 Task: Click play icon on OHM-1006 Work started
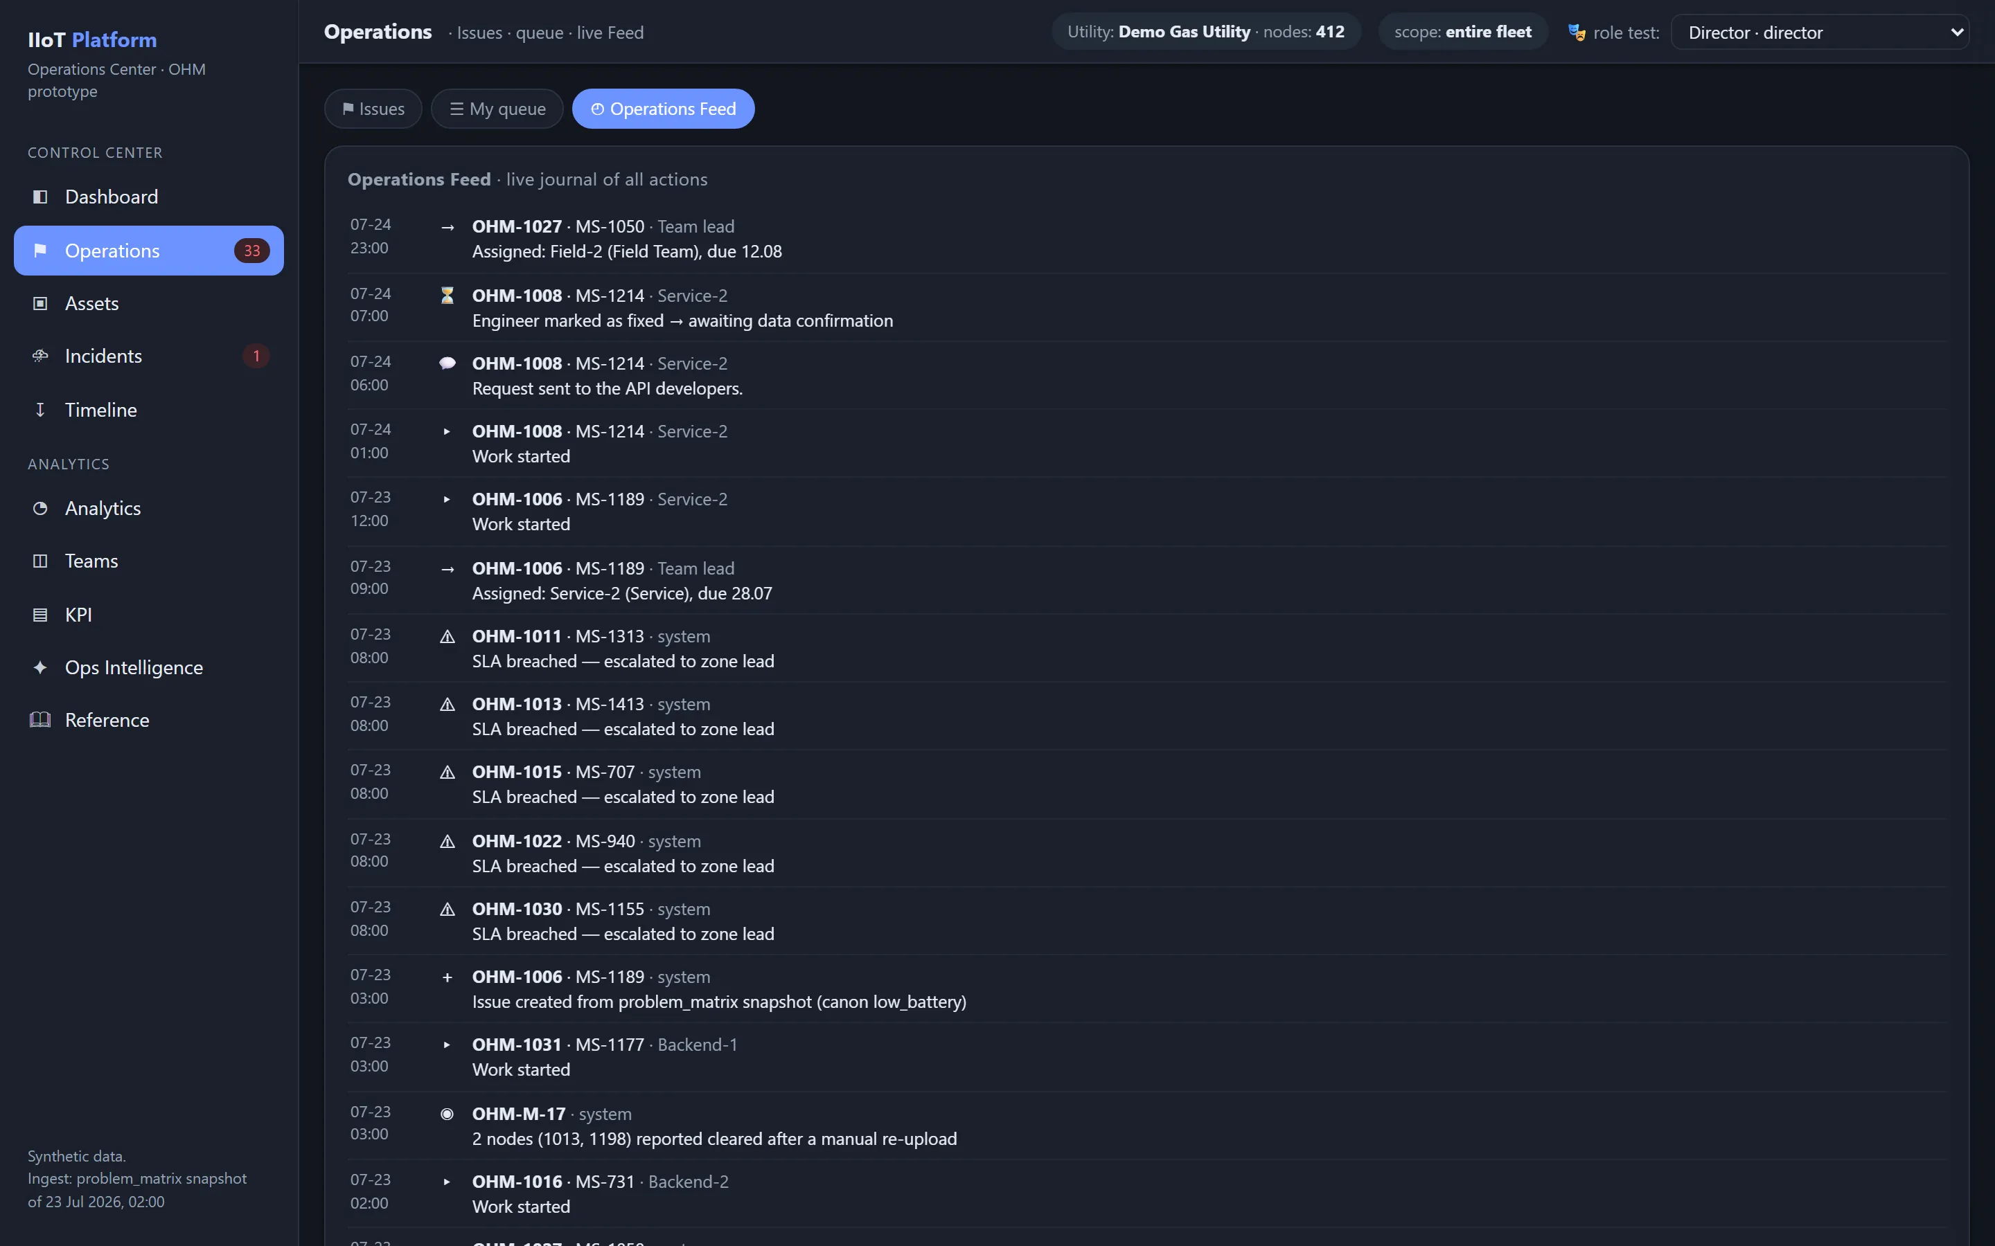pyautogui.click(x=447, y=499)
